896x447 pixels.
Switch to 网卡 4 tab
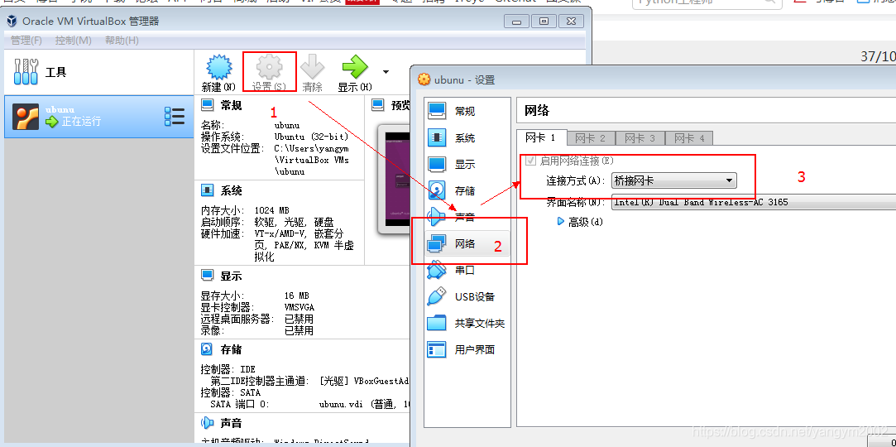(x=689, y=138)
